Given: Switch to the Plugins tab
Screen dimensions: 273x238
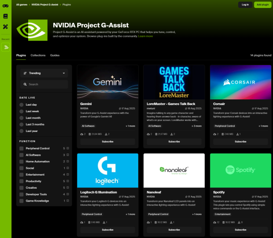Looking at the screenshot, I should pos(21,55).
